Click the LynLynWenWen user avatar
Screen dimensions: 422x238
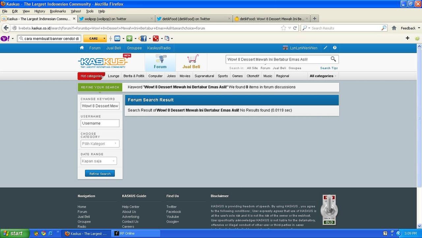(286, 48)
